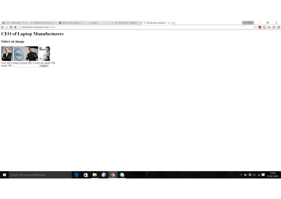This screenshot has height=199, width=281.
Task: Focus the address bar with ultrabooks.mybluemix.net URL
Action: coord(136,27)
